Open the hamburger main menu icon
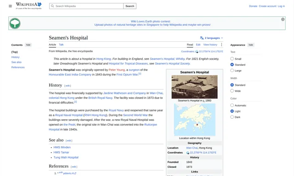The width and height of the screenshot is (294, 176). tap(10, 6)
